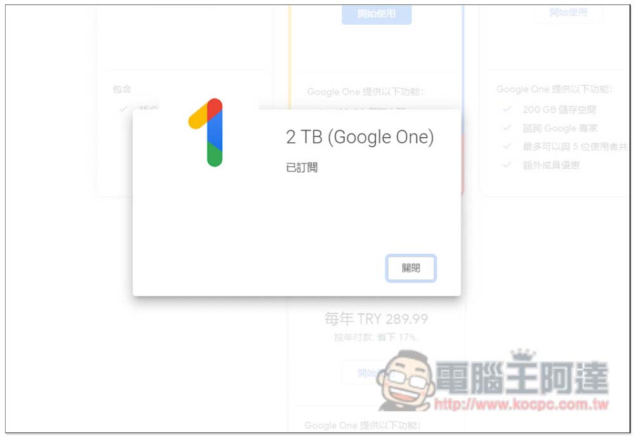Viewport: 635px width, 438px height.
Task: Click the checkmark beside 額外成員優惠
Action: pos(507,165)
